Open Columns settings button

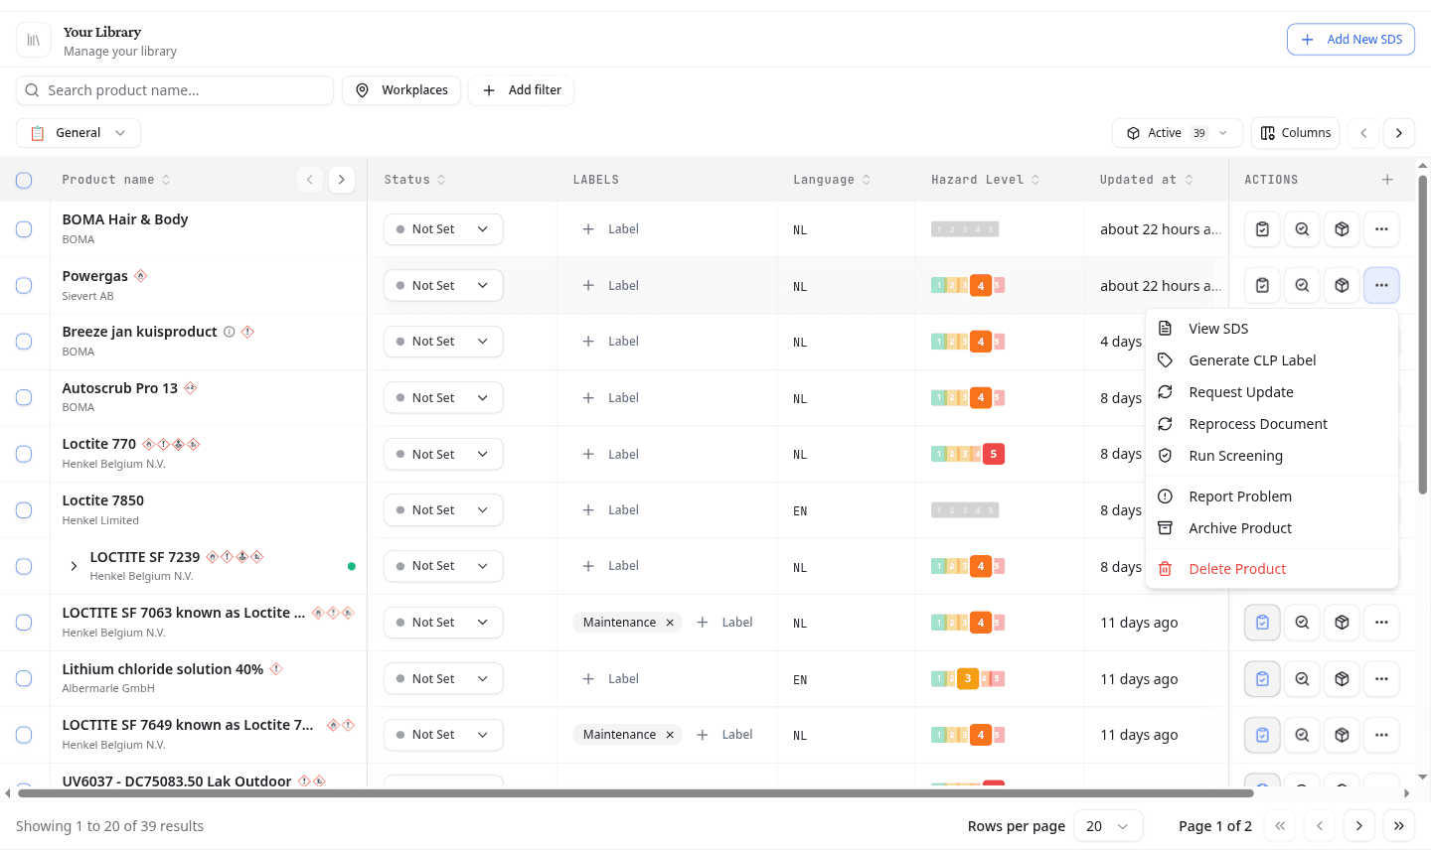[1295, 133]
